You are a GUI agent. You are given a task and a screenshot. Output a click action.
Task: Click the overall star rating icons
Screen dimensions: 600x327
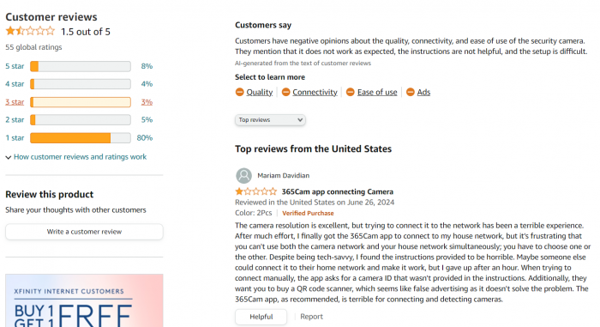tap(30, 31)
